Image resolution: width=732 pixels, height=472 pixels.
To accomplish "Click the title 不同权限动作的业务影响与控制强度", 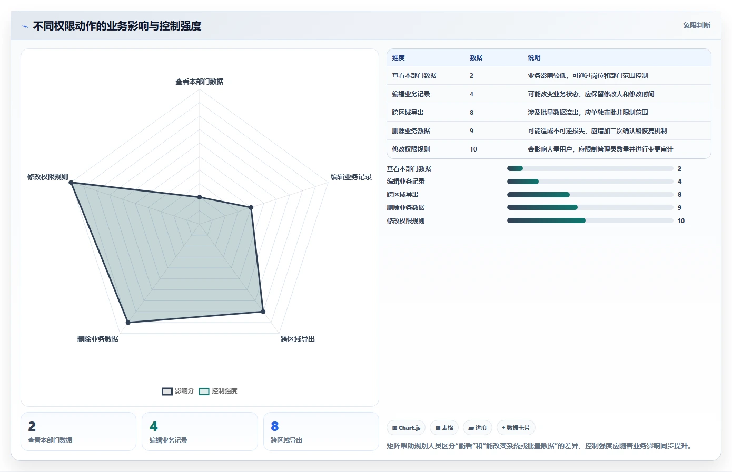I will [117, 26].
